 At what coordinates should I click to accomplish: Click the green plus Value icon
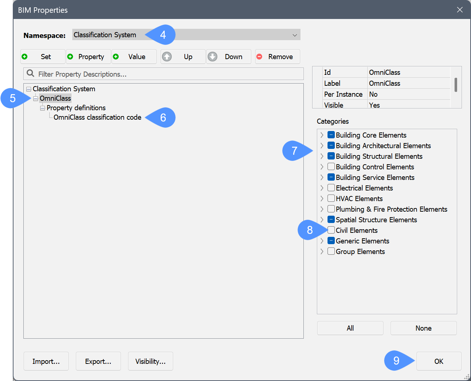pyautogui.click(x=116, y=57)
